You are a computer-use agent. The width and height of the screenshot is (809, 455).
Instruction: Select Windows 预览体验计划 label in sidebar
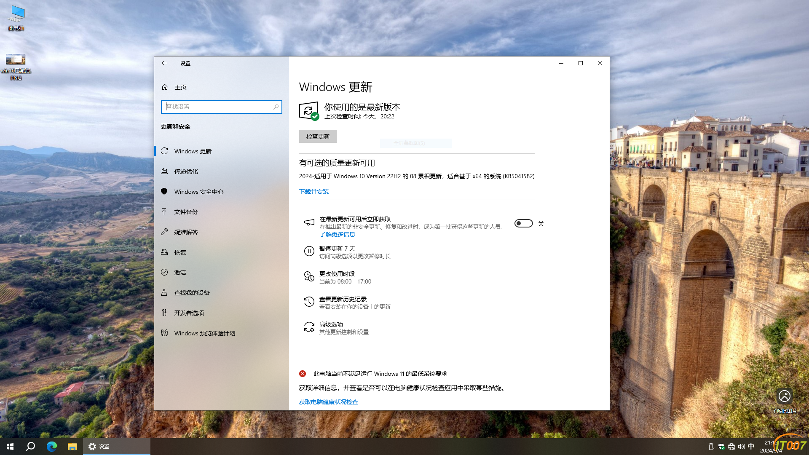[205, 333]
